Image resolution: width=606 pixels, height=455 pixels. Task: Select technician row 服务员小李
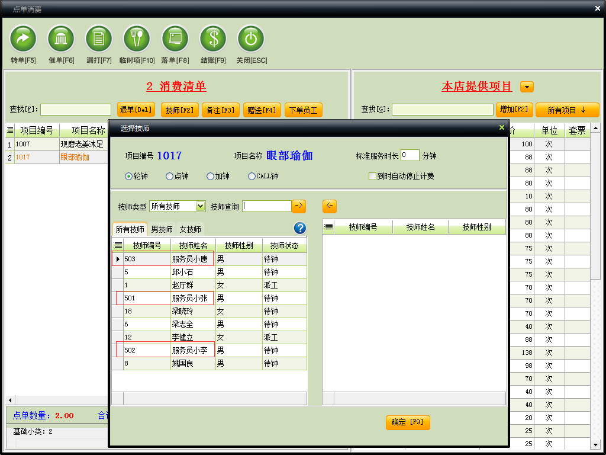(209, 350)
